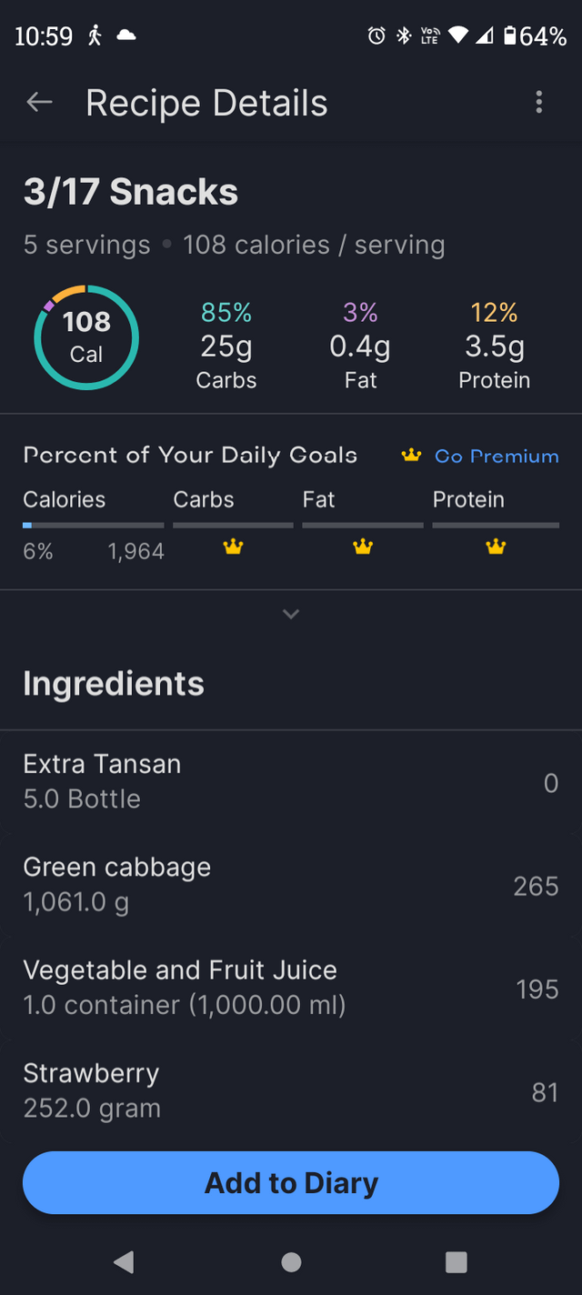Image resolution: width=582 pixels, height=1295 pixels.
Task: Tap the crown beside Go Premium
Action: 411,456
